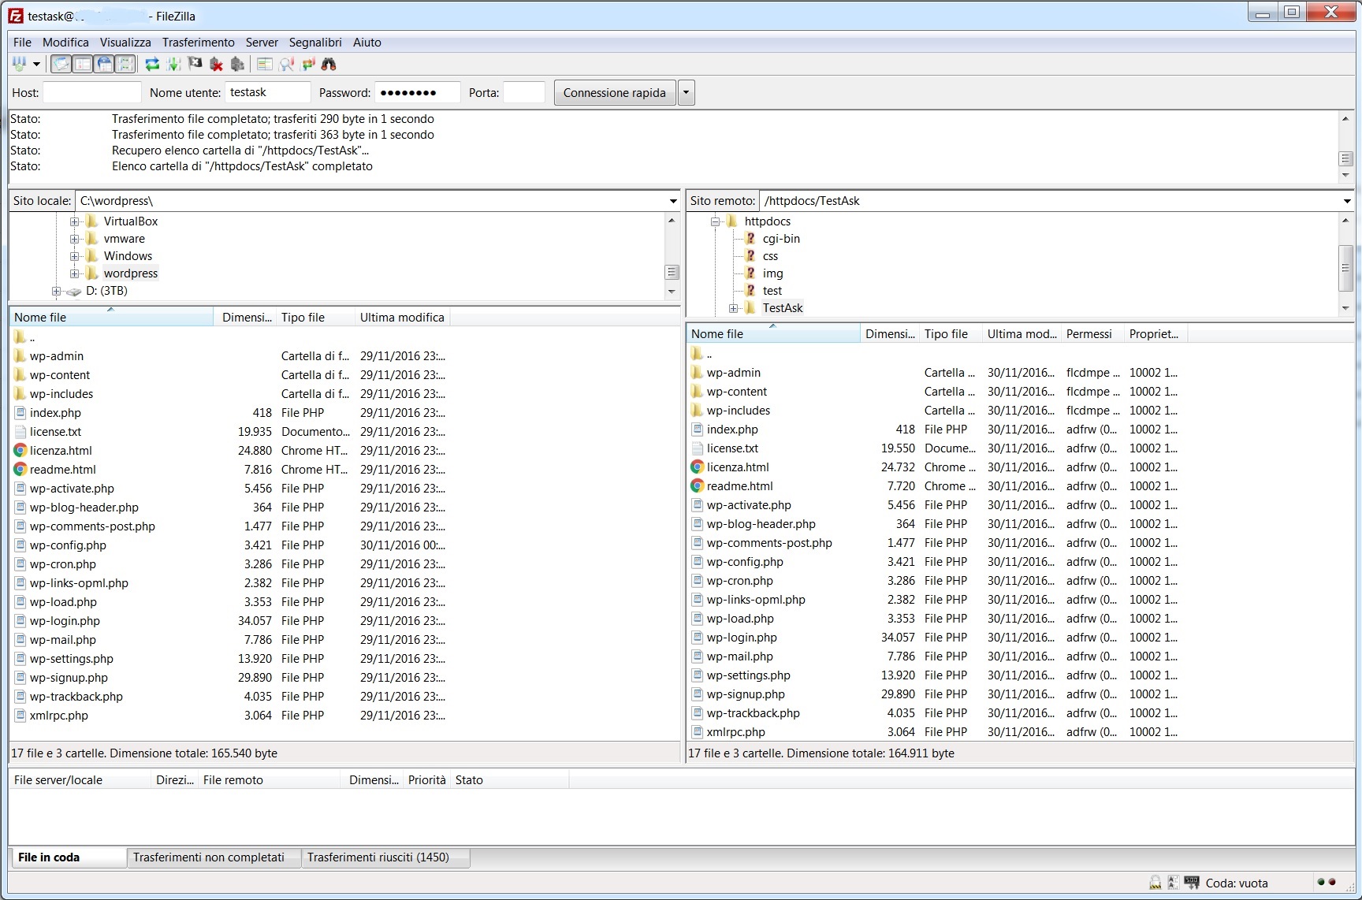Screen dimensions: 1362x900
Task: Open the Site Manager dropdown arrow
Action: 36,65
